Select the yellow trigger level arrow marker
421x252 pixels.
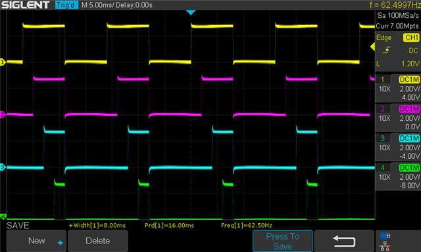tap(372, 47)
